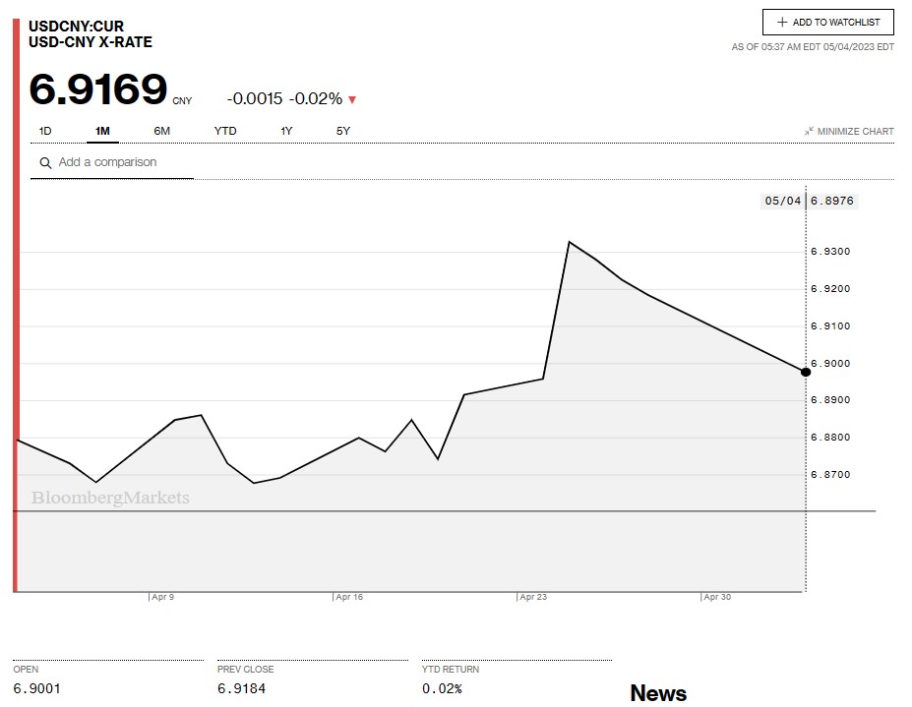Select the 1M time range tab
Screen dimensions: 912x707
point(102,131)
